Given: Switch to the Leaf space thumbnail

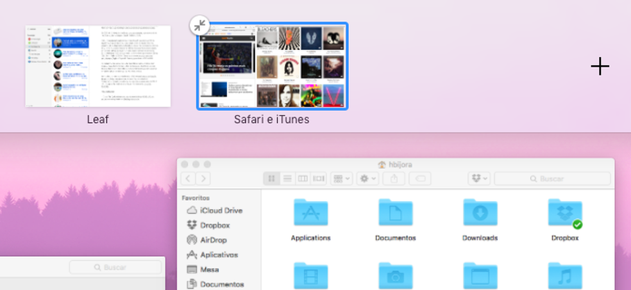Looking at the screenshot, I should [x=97, y=67].
